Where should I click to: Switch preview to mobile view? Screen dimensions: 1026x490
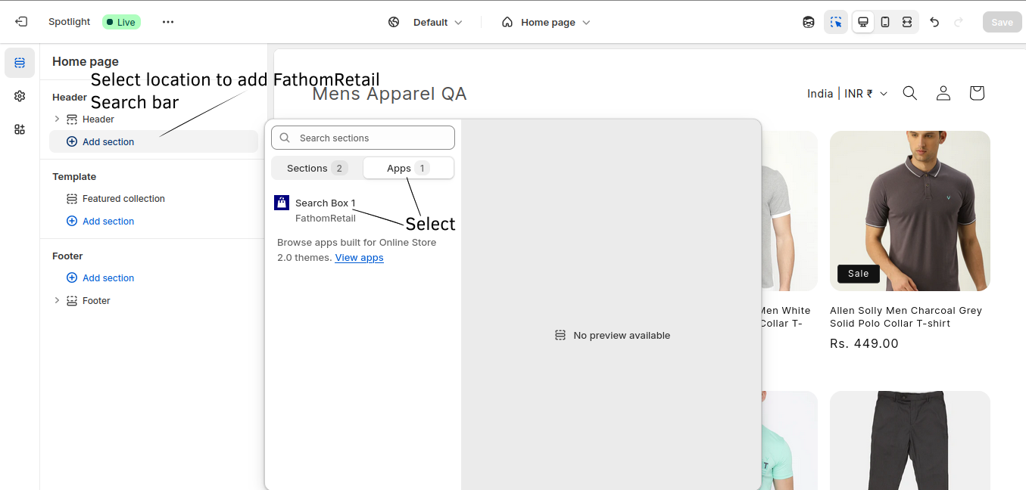pyautogui.click(x=884, y=21)
